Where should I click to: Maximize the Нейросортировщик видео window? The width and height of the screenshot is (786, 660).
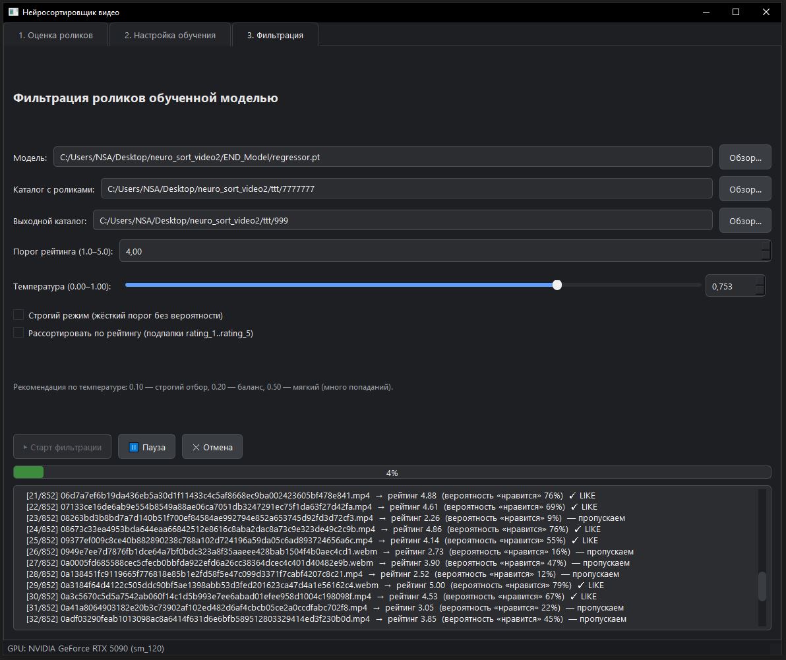pos(736,12)
